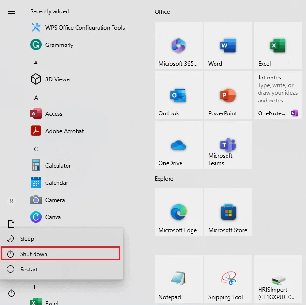The height and width of the screenshot is (305, 306).
Task: Open the Microsoft Store tile
Action: 228,212
